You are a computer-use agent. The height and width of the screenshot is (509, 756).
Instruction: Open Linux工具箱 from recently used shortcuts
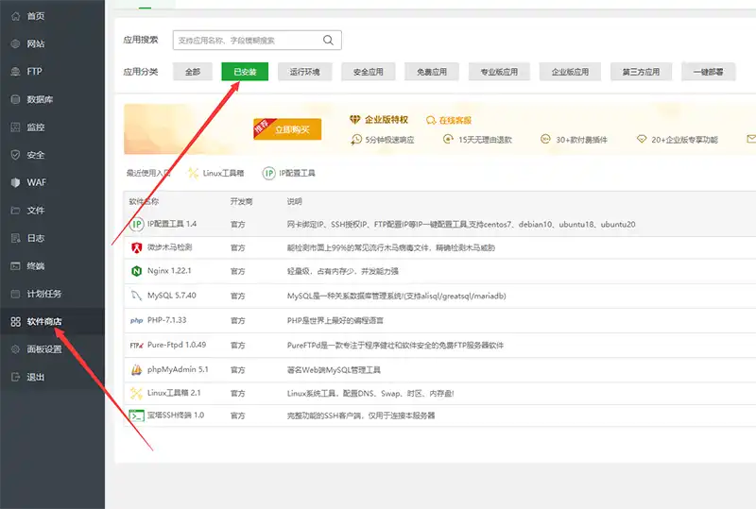click(x=216, y=174)
